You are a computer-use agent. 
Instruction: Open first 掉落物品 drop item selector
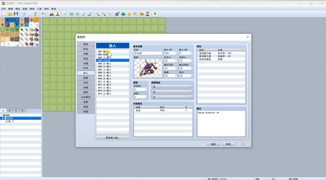[x=172, y=87]
